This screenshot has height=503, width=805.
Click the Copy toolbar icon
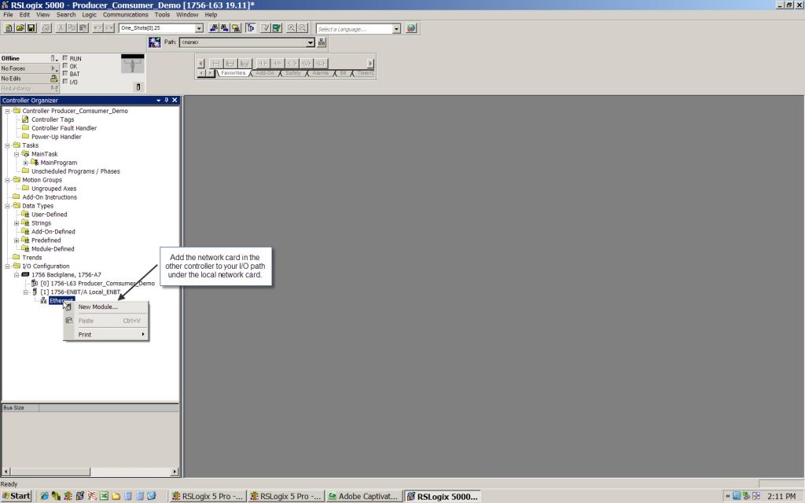point(72,28)
